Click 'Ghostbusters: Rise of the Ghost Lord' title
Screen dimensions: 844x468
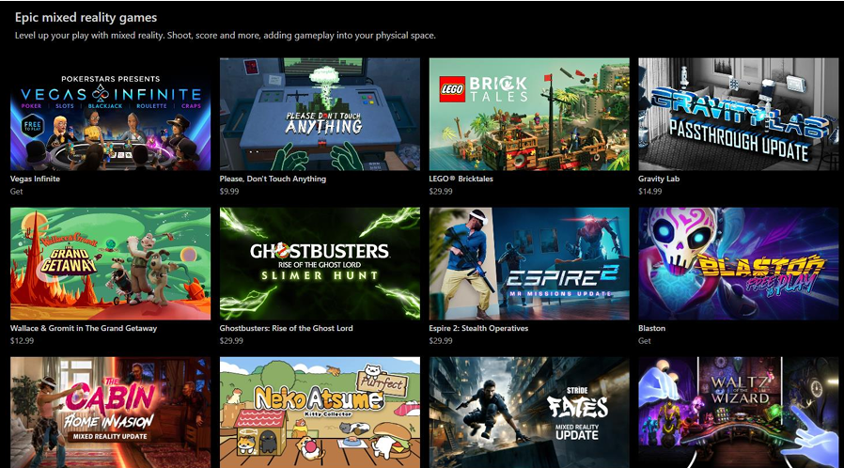pos(287,328)
